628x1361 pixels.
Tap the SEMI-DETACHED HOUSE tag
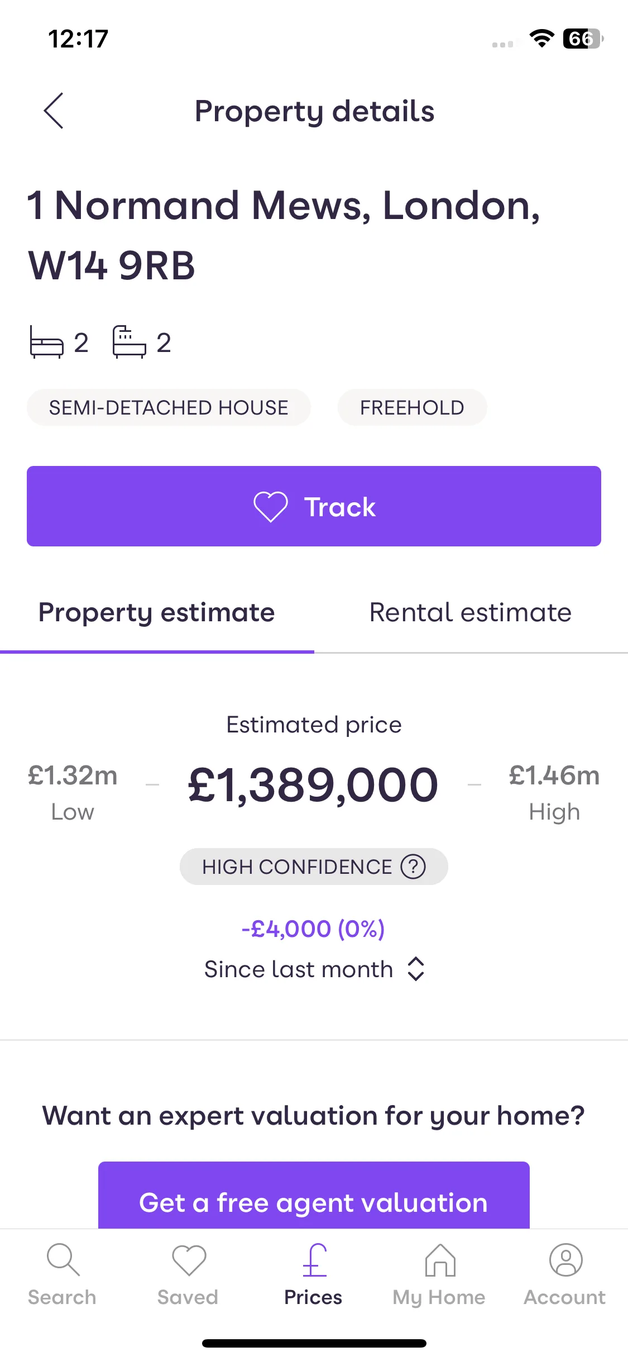[x=169, y=407]
